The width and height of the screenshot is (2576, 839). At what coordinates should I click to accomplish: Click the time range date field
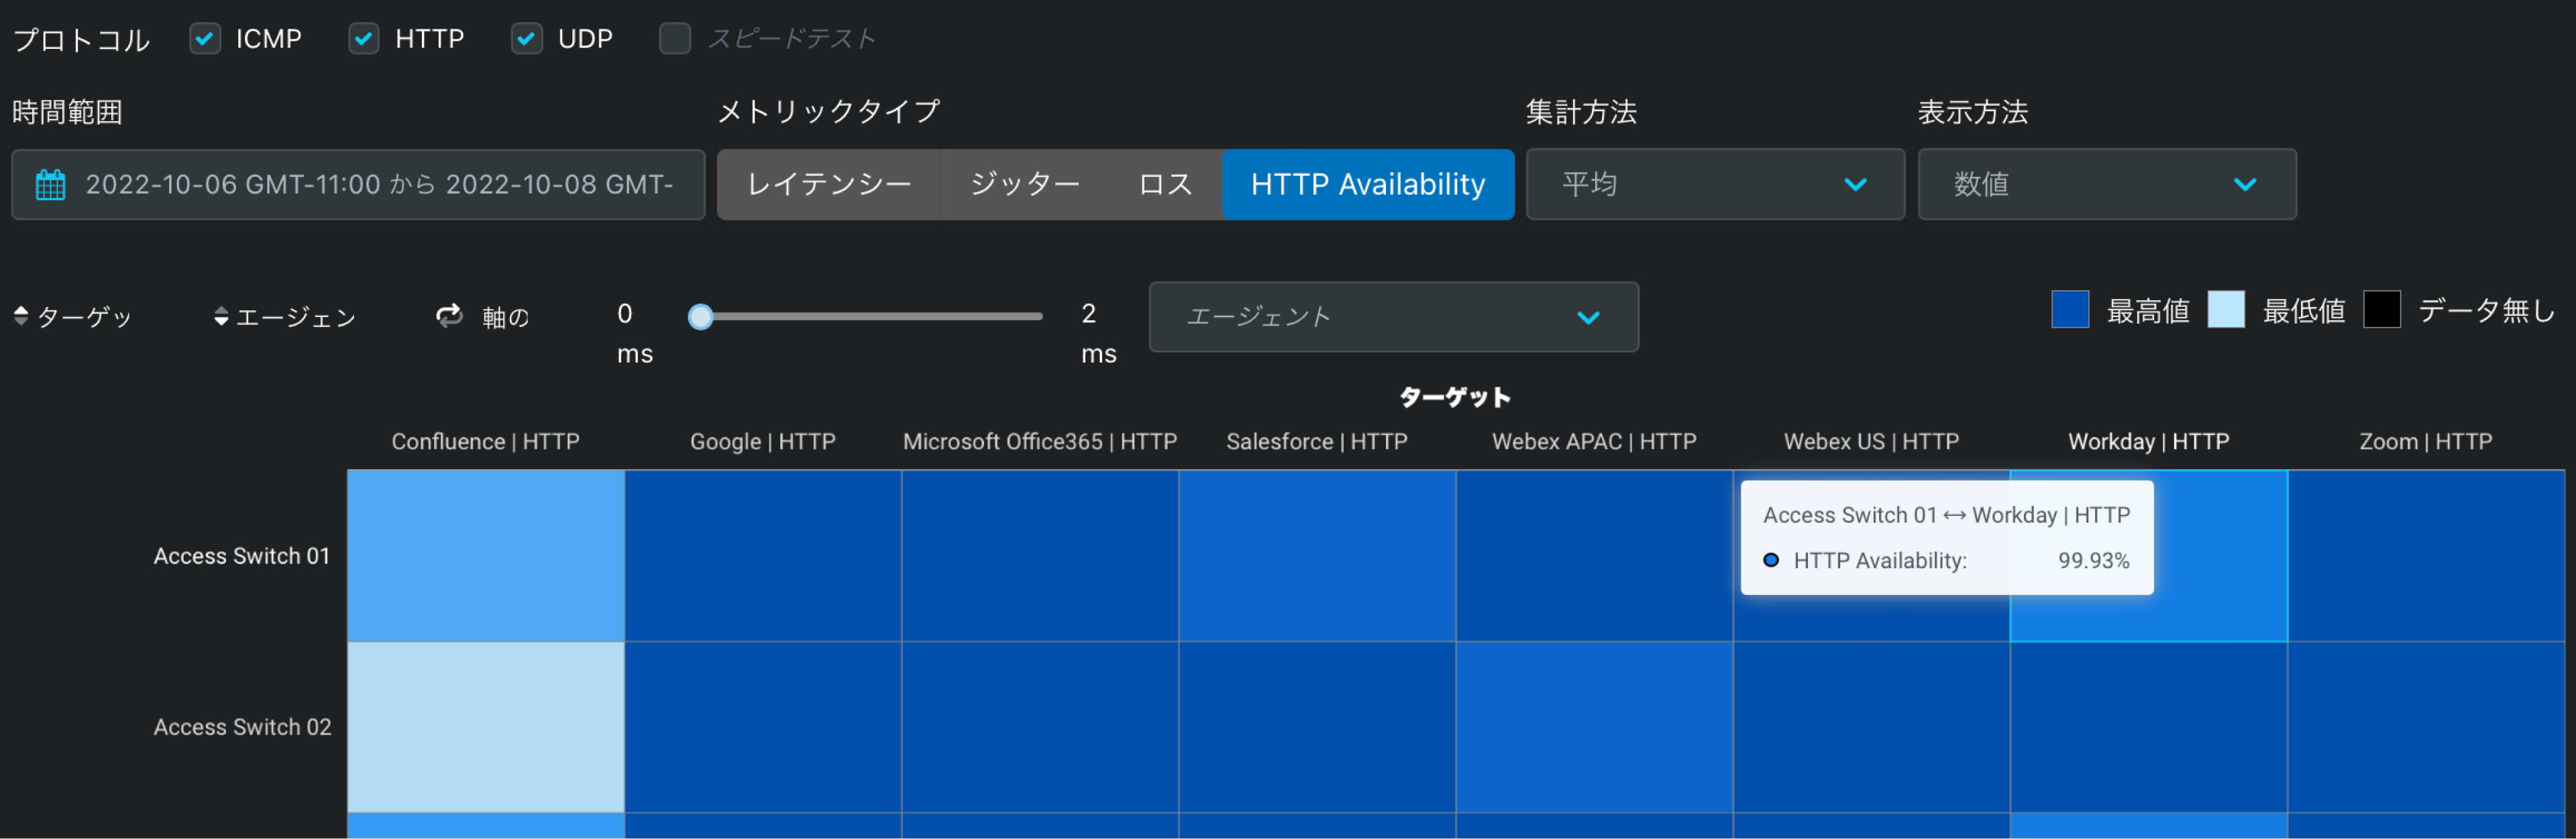tap(358, 185)
